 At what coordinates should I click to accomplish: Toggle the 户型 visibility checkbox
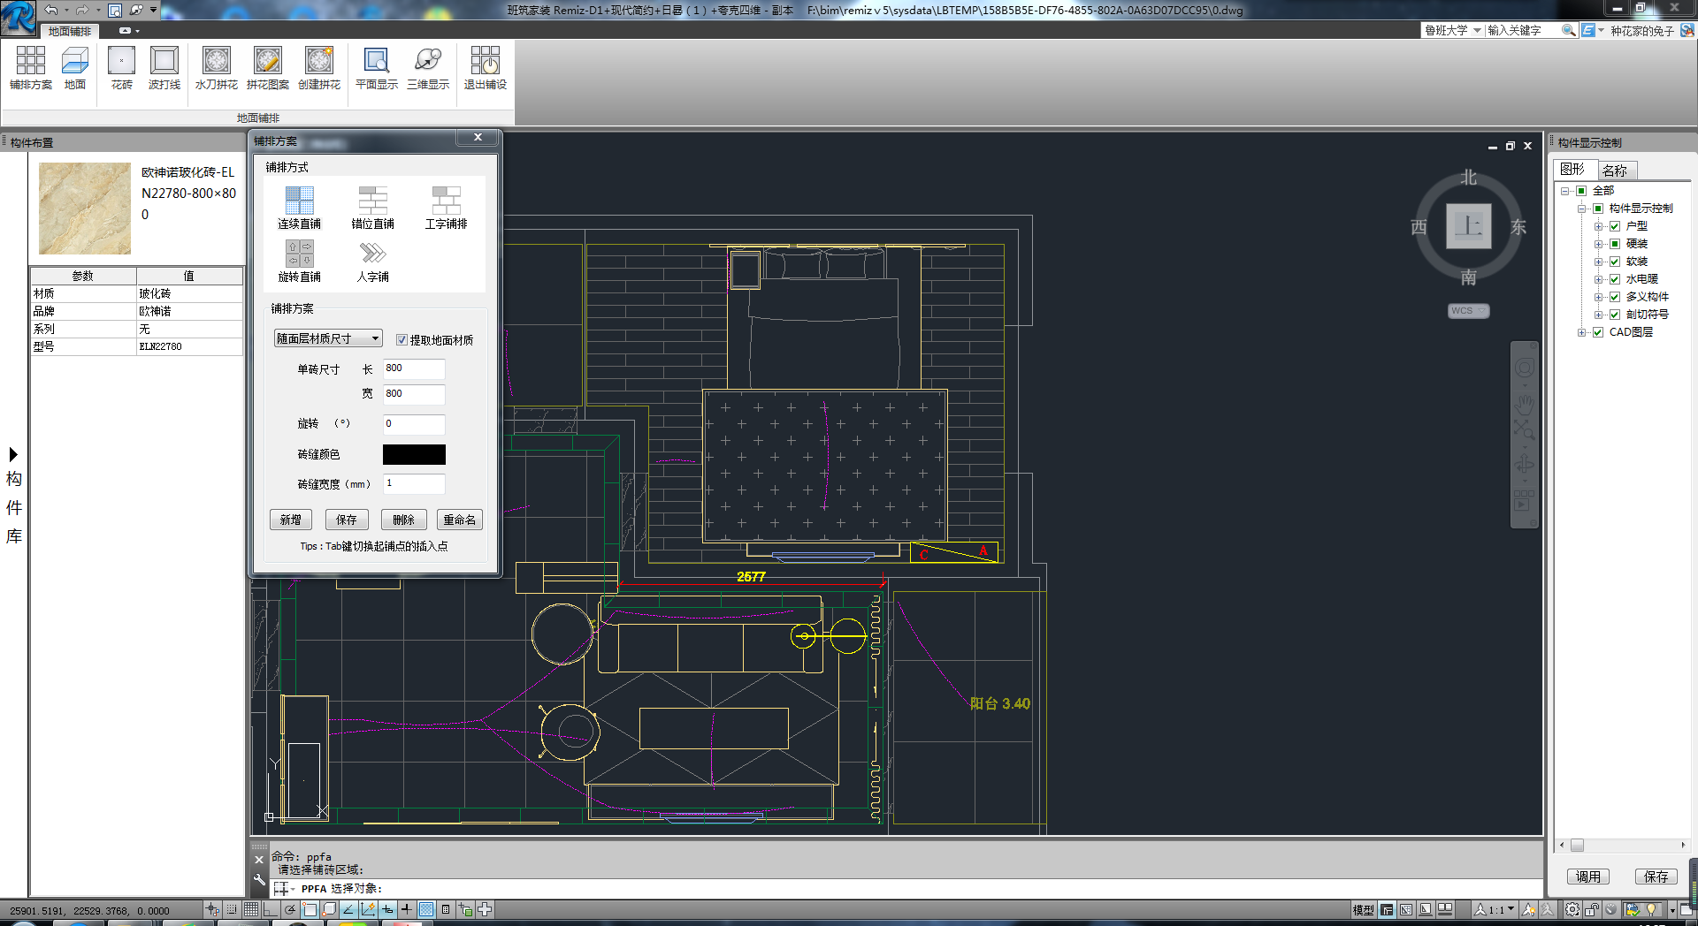[1615, 226]
